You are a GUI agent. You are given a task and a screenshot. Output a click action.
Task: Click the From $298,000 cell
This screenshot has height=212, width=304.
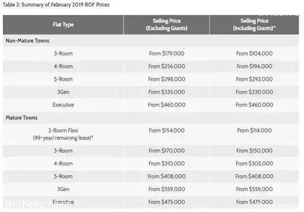click(166, 79)
